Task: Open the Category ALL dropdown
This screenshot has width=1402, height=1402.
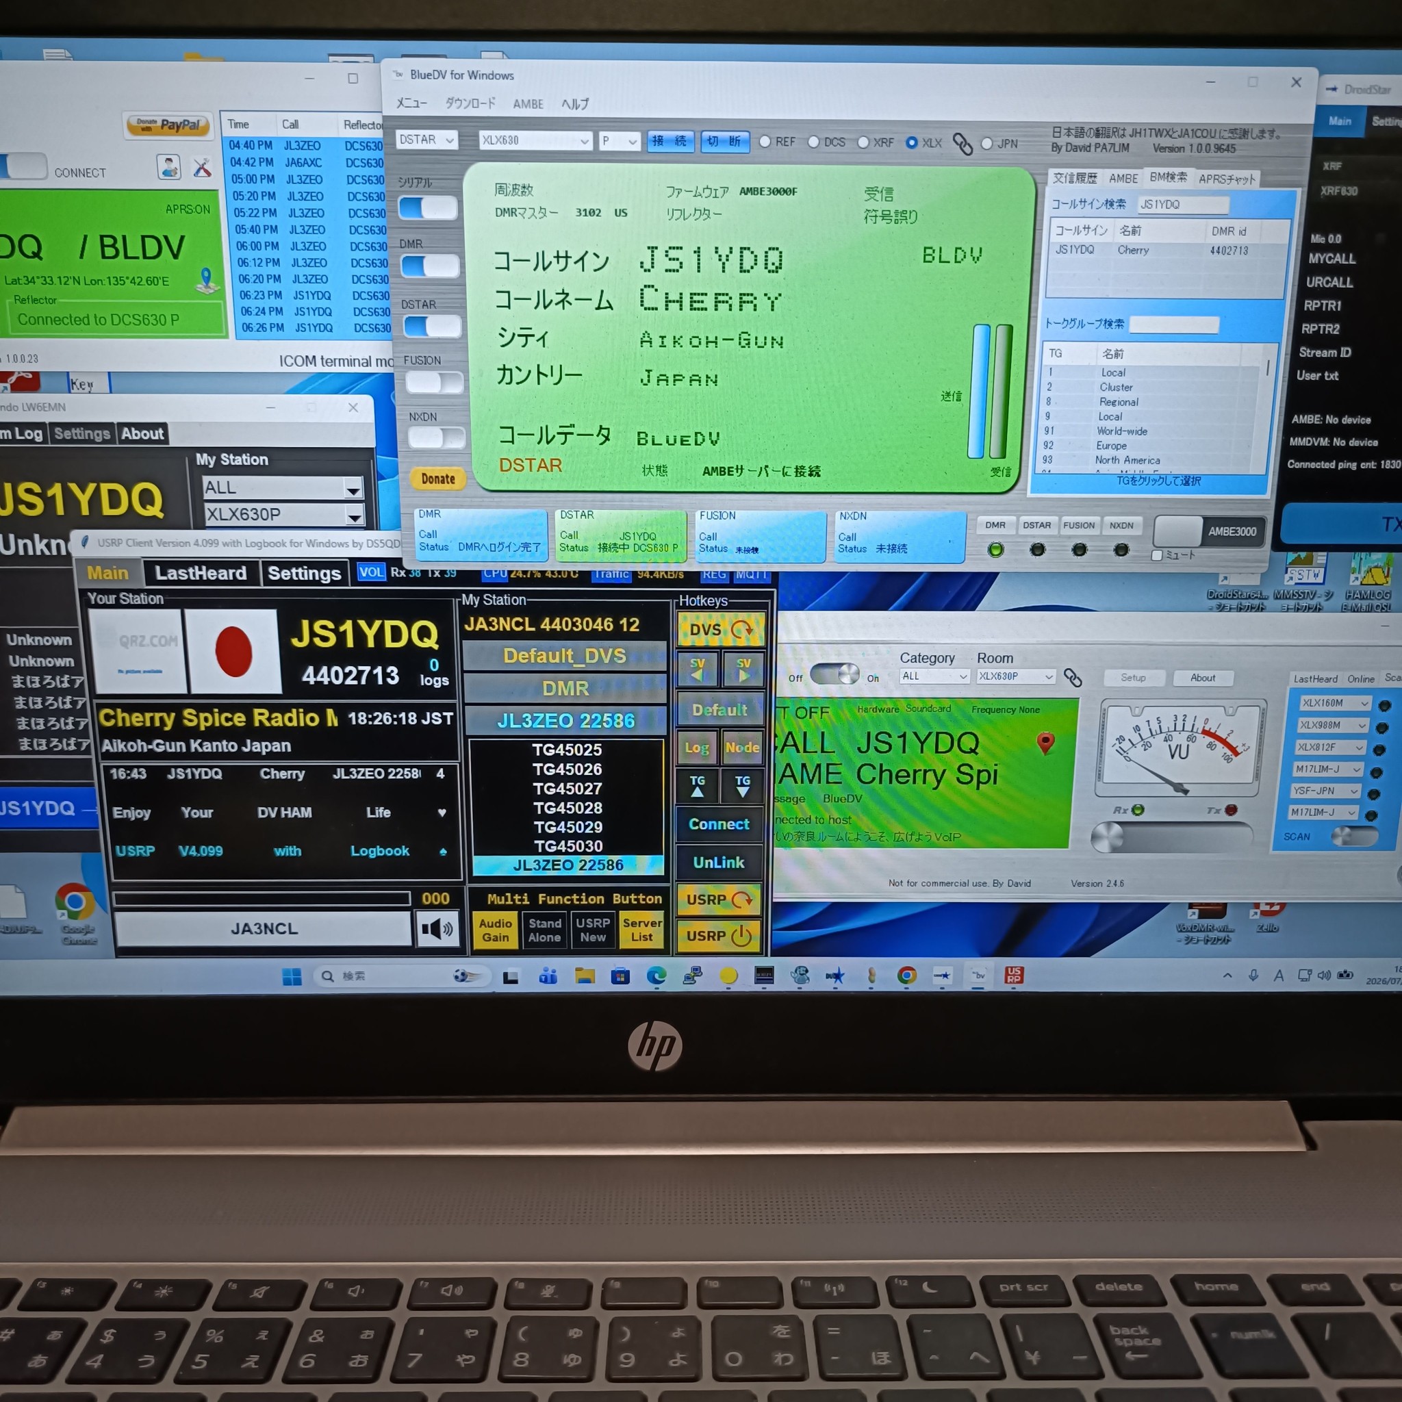Action: 934,676
